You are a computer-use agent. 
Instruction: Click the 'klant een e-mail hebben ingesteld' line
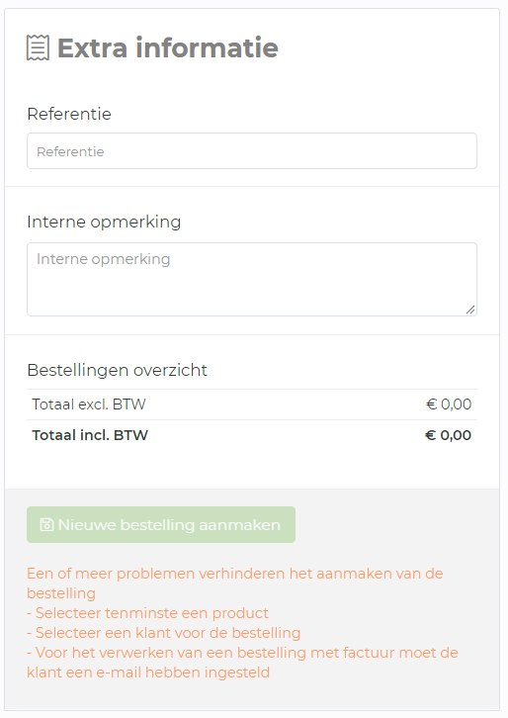(148, 673)
